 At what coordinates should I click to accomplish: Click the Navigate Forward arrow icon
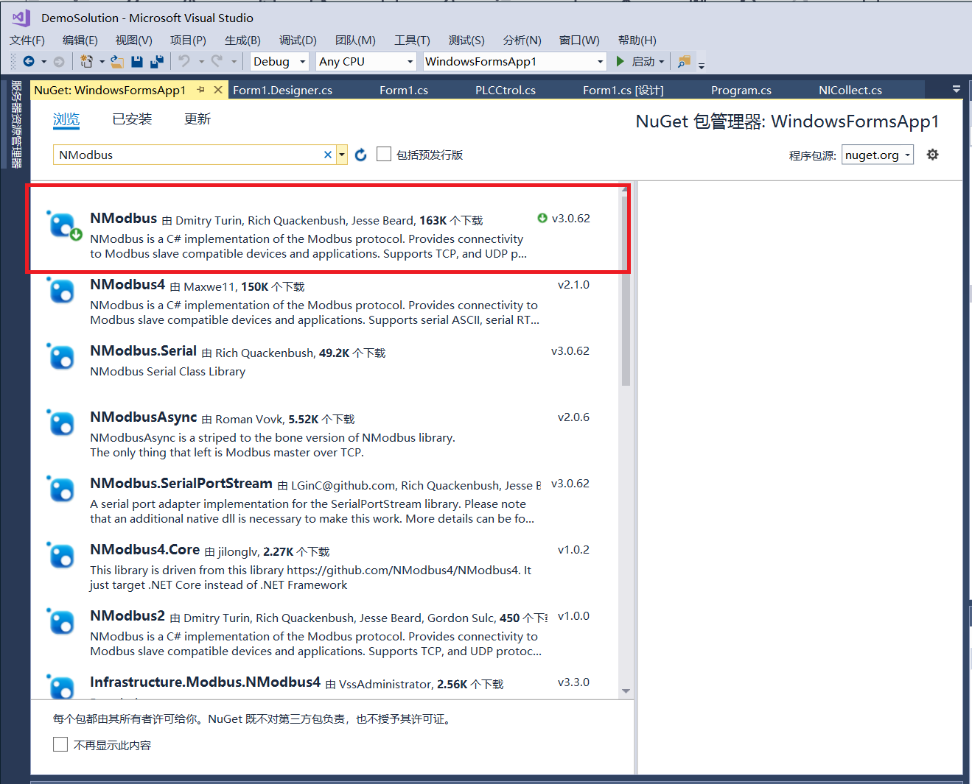[59, 62]
